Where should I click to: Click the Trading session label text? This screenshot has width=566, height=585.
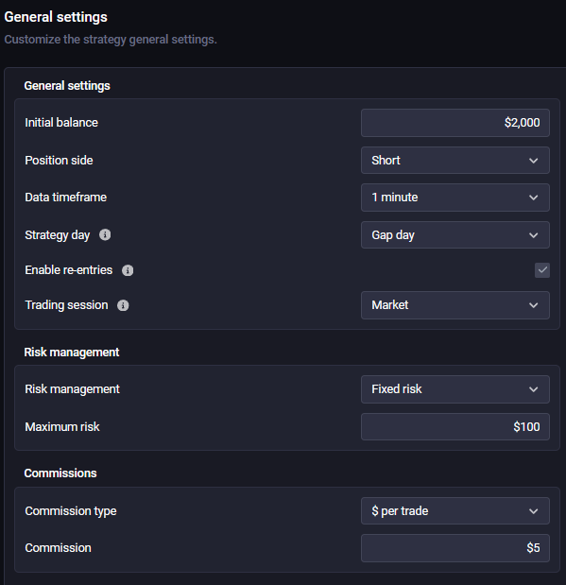point(66,305)
